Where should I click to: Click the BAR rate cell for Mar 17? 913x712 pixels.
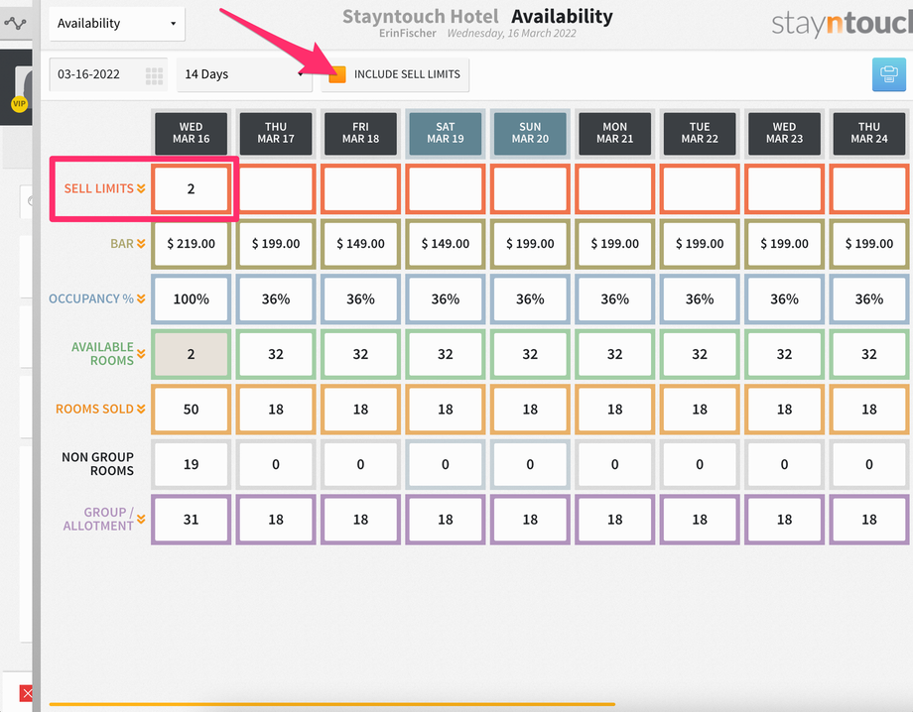tap(276, 244)
